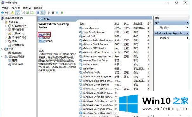Open the 查看(V) menu

(x=27, y=8)
